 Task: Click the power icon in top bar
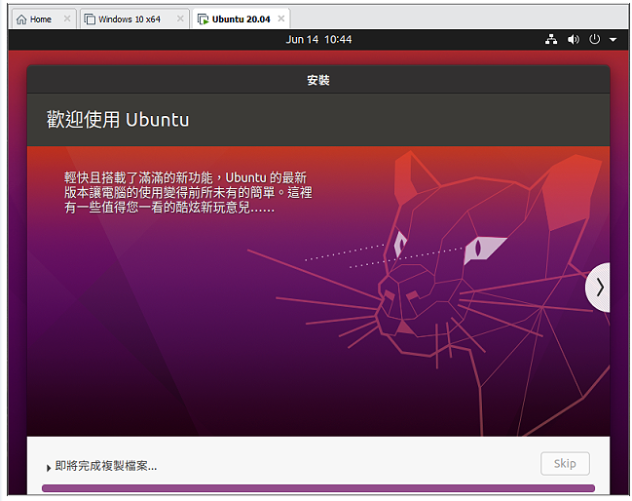(x=595, y=39)
